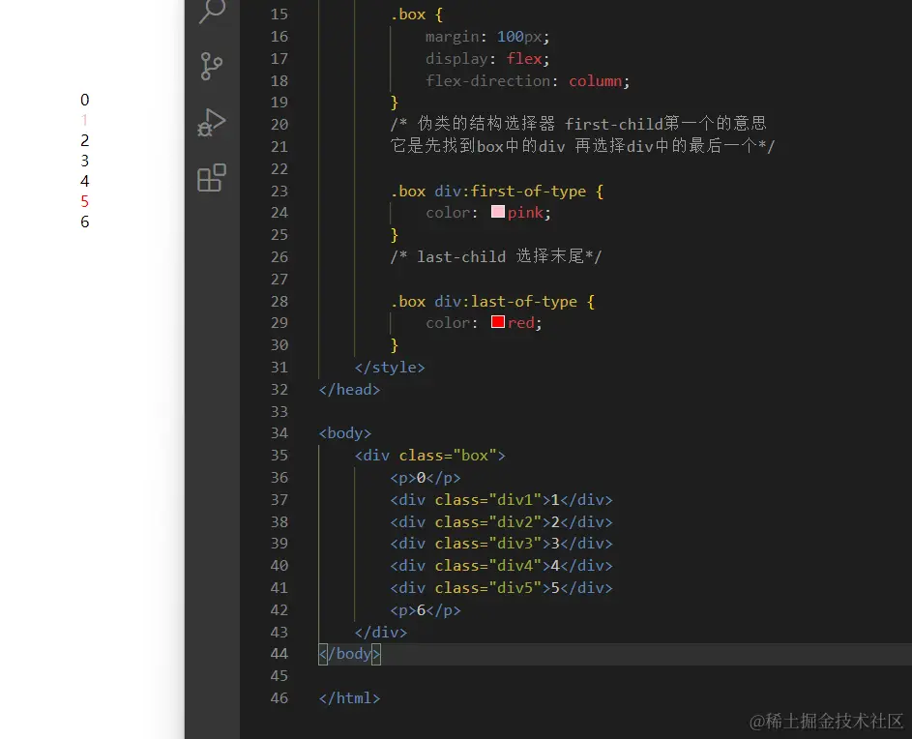The image size is (912, 739).
Task: Click the pink 1 in browser preview
Action: click(84, 120)
